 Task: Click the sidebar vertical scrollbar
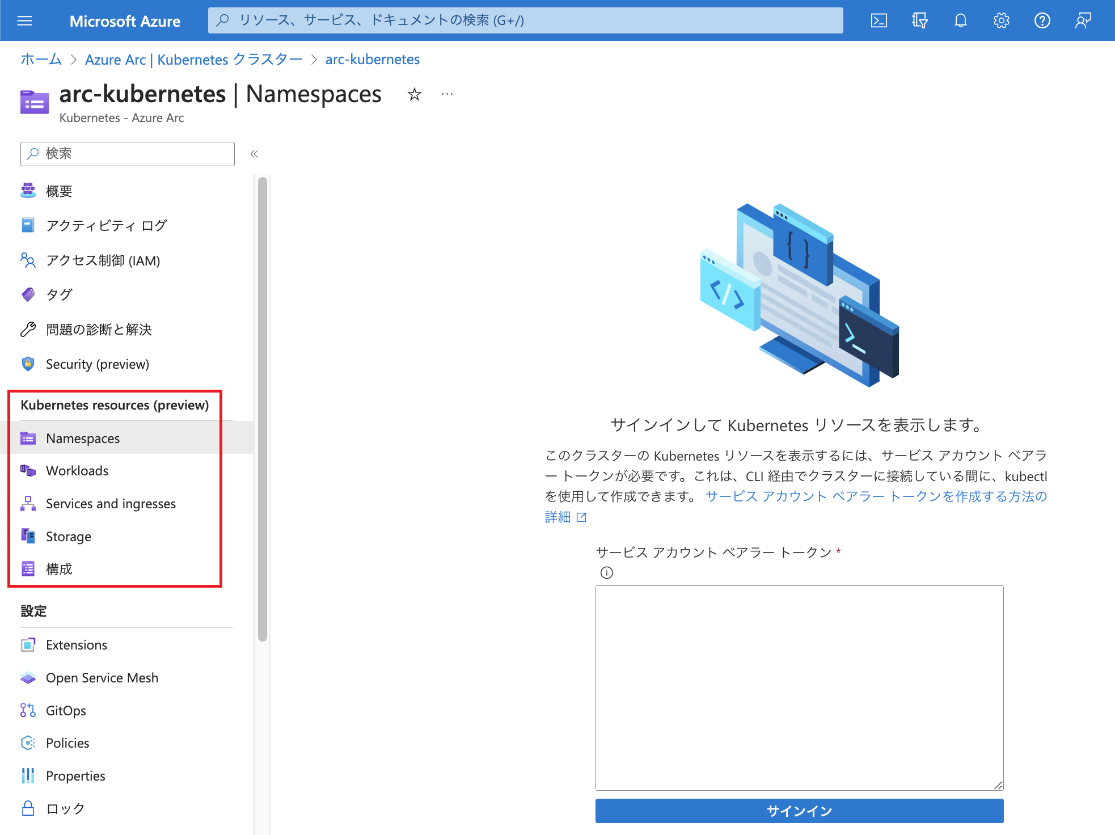(262, 408)
